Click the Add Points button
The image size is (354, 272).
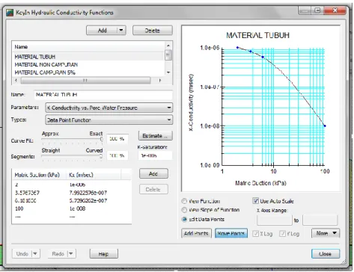(196, 233)
